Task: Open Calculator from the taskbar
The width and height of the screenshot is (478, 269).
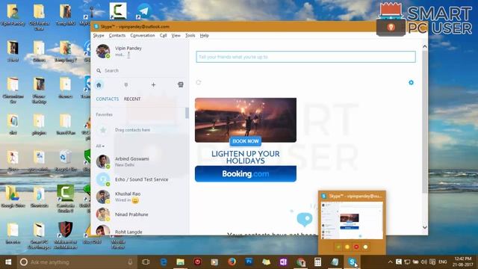Action: pyautogui.click(x=317, y=262)
